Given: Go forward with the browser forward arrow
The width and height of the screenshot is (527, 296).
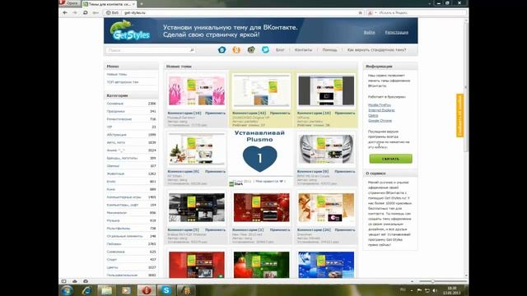Looking at the screenshot, I should click(x=75, y=13).
